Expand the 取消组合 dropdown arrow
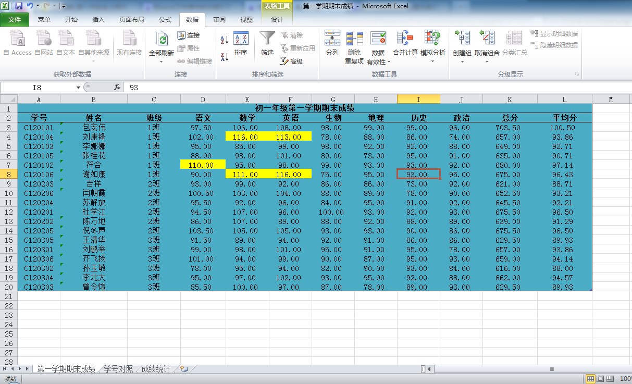Screen dimensions: 632x384 click(487, 62)
